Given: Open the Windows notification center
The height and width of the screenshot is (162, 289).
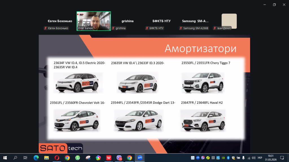Looking at the screenshot, I should pos(282,158).
